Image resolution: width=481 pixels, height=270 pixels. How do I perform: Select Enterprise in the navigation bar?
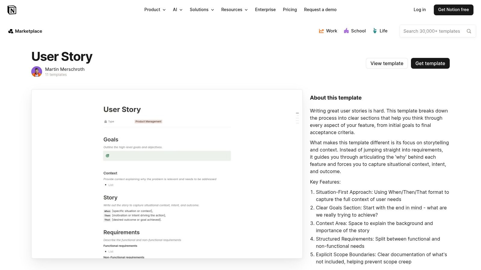click(265, 10)
